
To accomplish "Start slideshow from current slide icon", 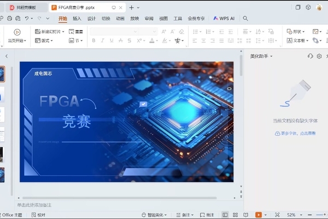I will pos(17,32).
